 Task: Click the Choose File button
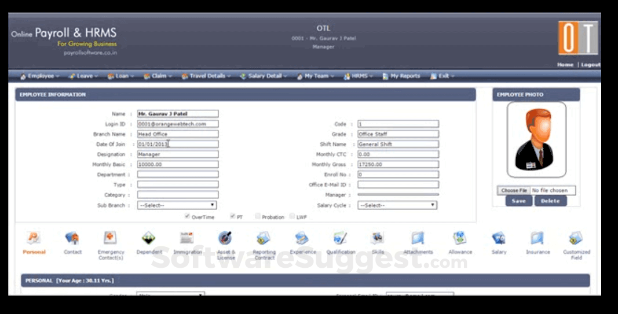514,190
